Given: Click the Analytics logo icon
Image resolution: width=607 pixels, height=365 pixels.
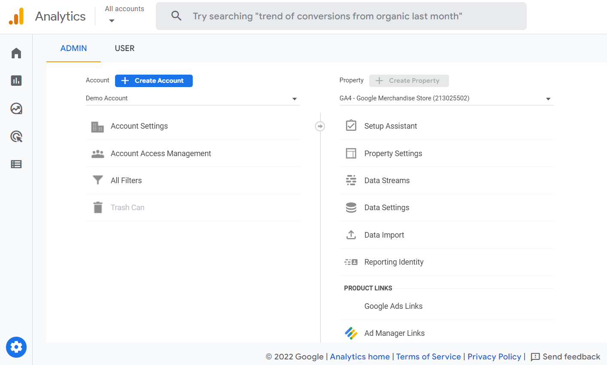Looking at the screenshot, I should [16, 16].
